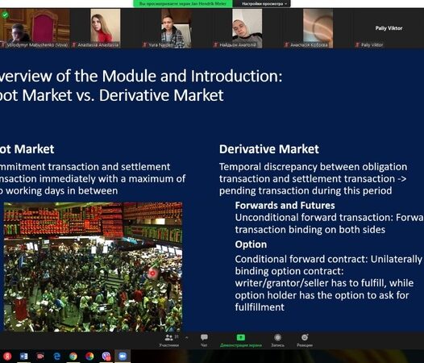Click the slide title 'Overview of the Module and Introduction:'
424x363 pixels.
pyautogui.click(x=141, y=76)
